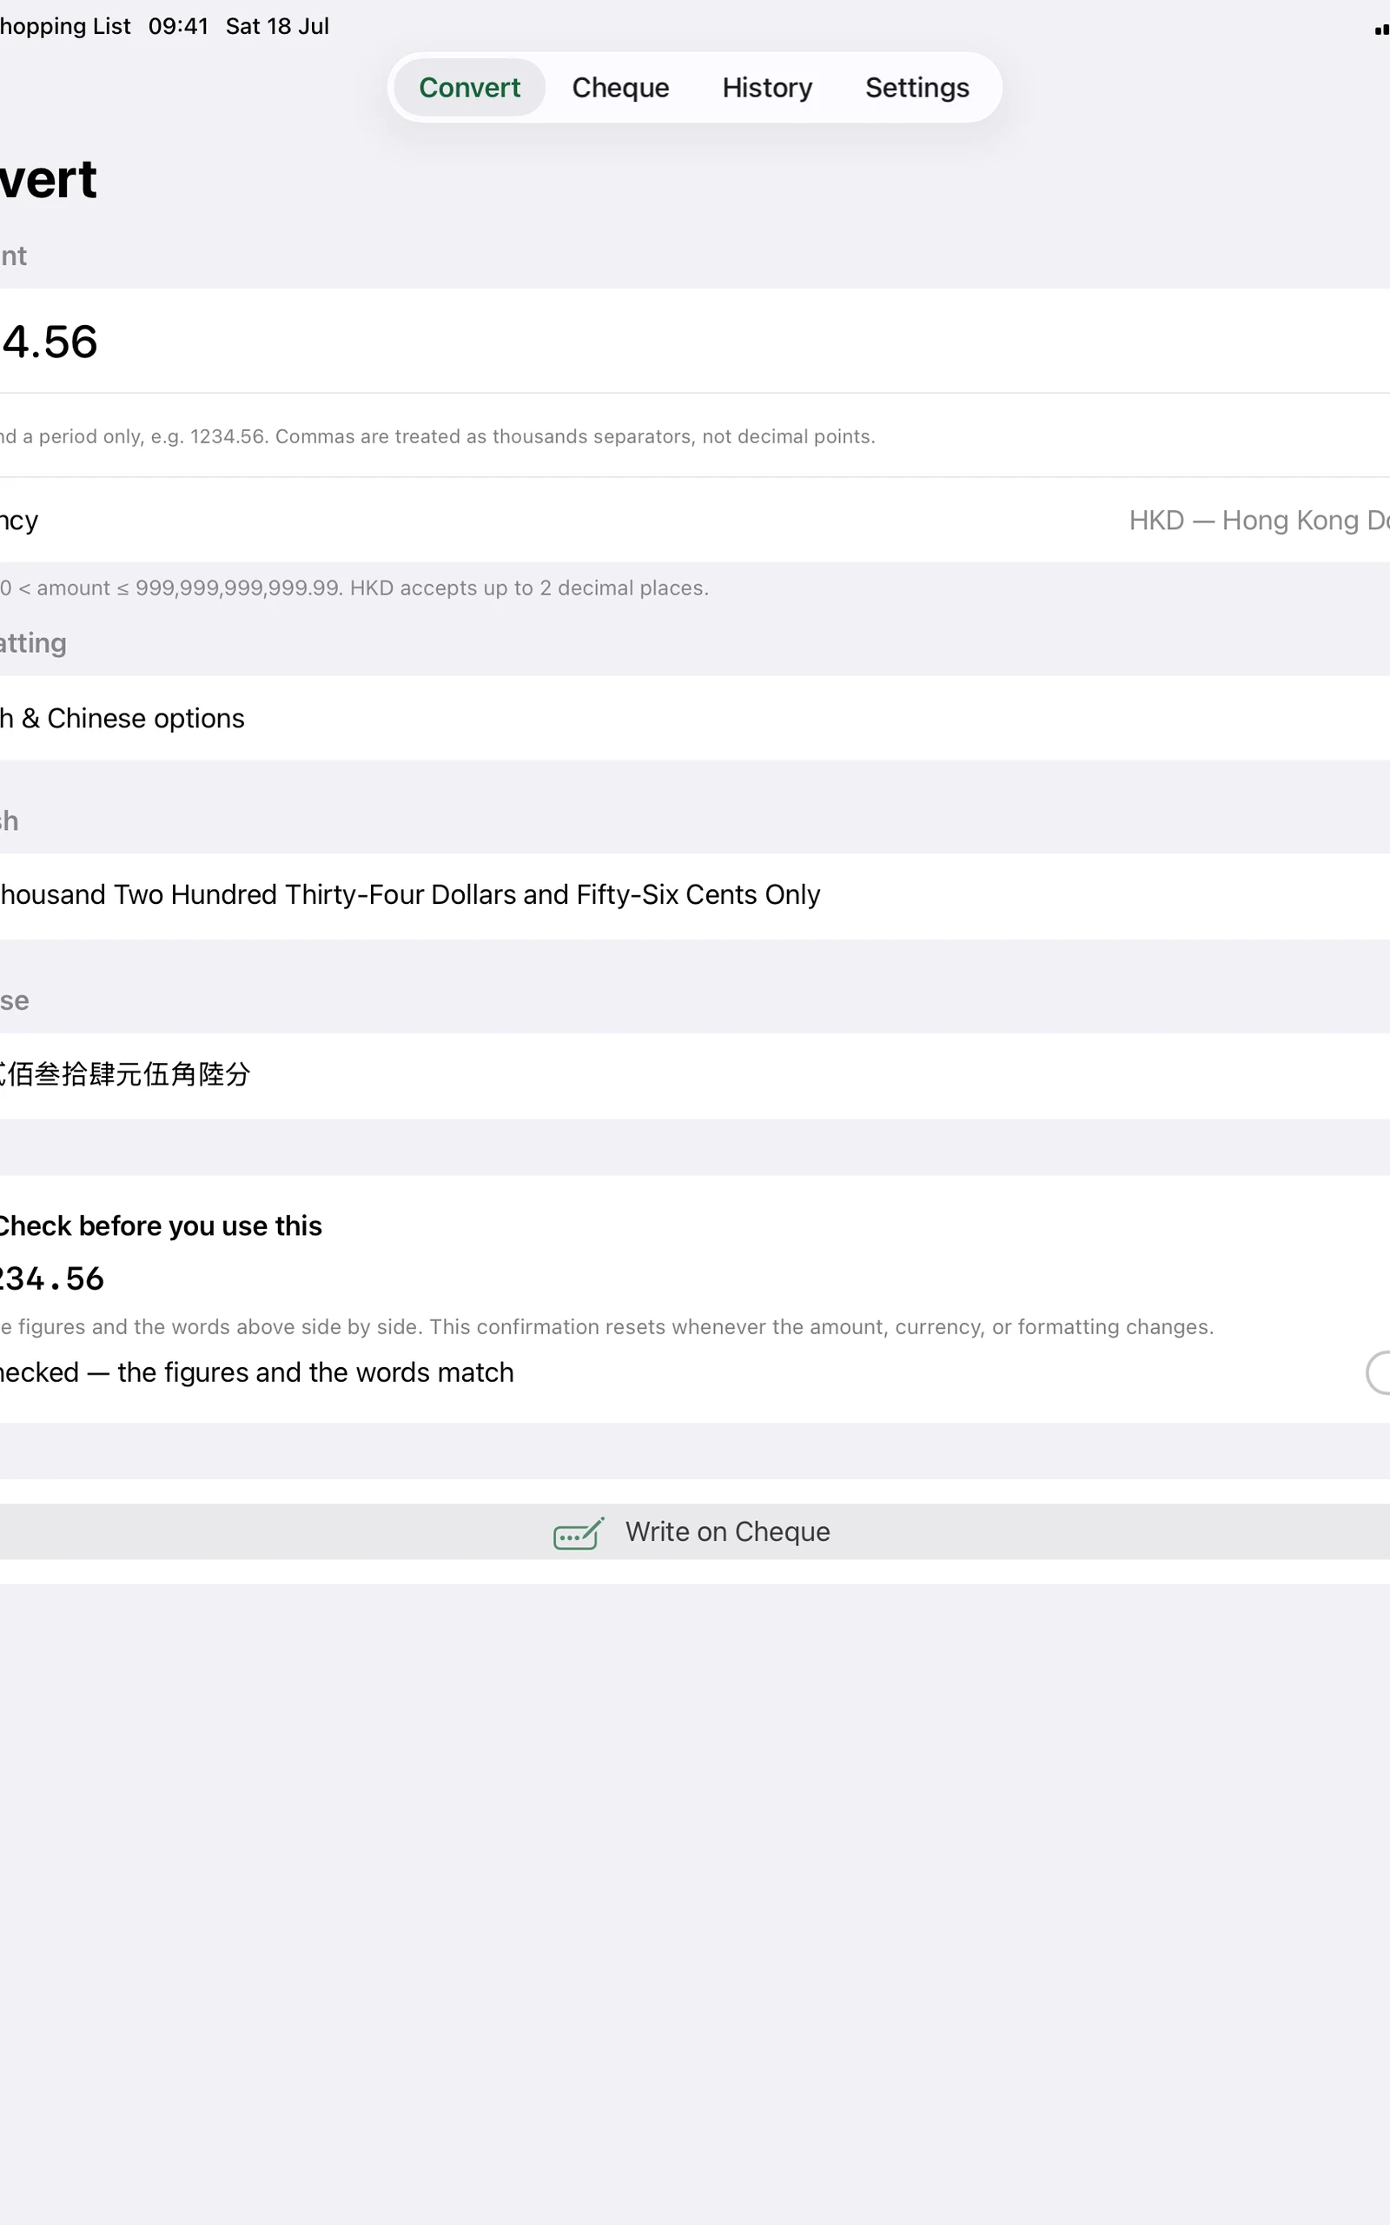The height and width of the screenshot is (2225, 1390).
Task: Tap the Sat 18 Jul date
Action: pyautogui.click(x=277, y=26)
